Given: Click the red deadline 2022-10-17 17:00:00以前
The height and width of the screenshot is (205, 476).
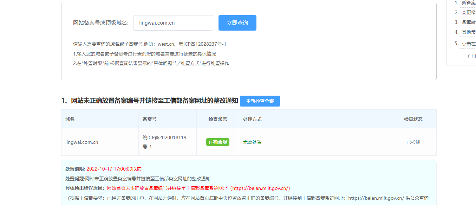Looking at the screenshot, I should tap(114, 169).
